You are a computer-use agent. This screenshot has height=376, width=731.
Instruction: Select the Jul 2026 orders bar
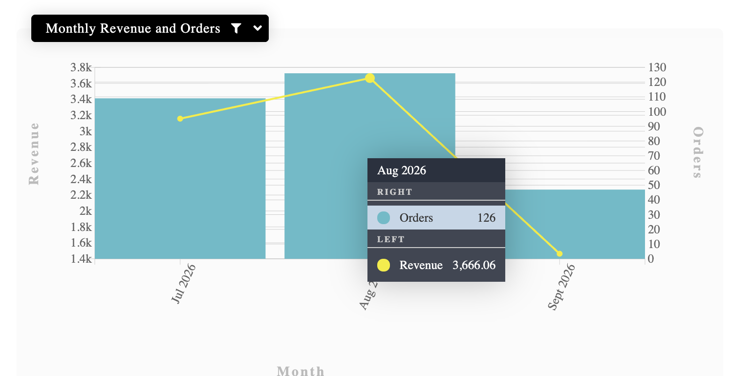coord(180,179)
